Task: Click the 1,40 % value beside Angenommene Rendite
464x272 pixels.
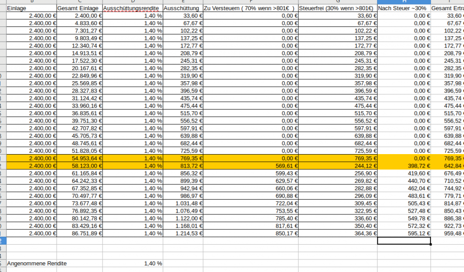Action: click(x=133, y=264)
